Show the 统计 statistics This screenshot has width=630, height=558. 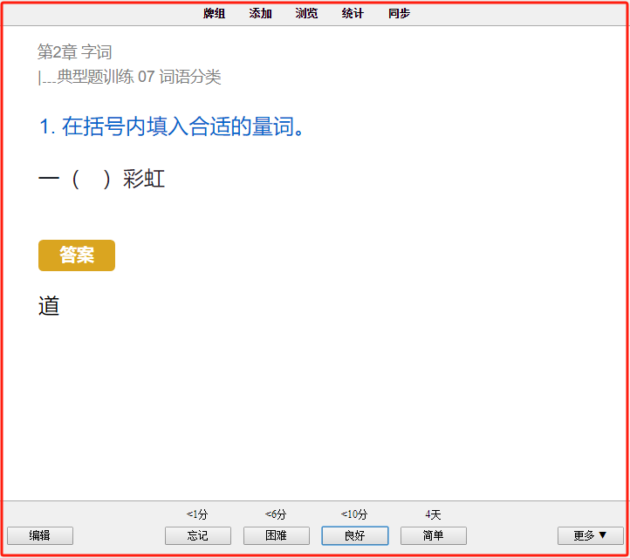click(x=353, y=14)
